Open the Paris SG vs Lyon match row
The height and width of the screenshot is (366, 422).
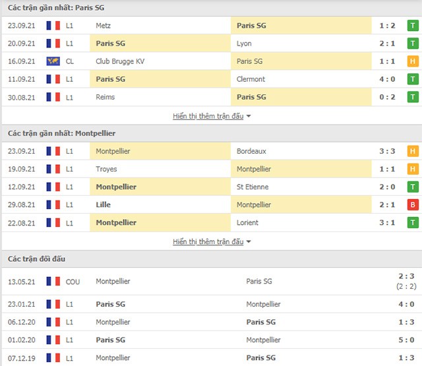(211, 44)
